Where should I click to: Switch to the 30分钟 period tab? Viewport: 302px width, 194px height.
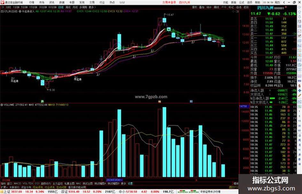(x=43, y=7)
